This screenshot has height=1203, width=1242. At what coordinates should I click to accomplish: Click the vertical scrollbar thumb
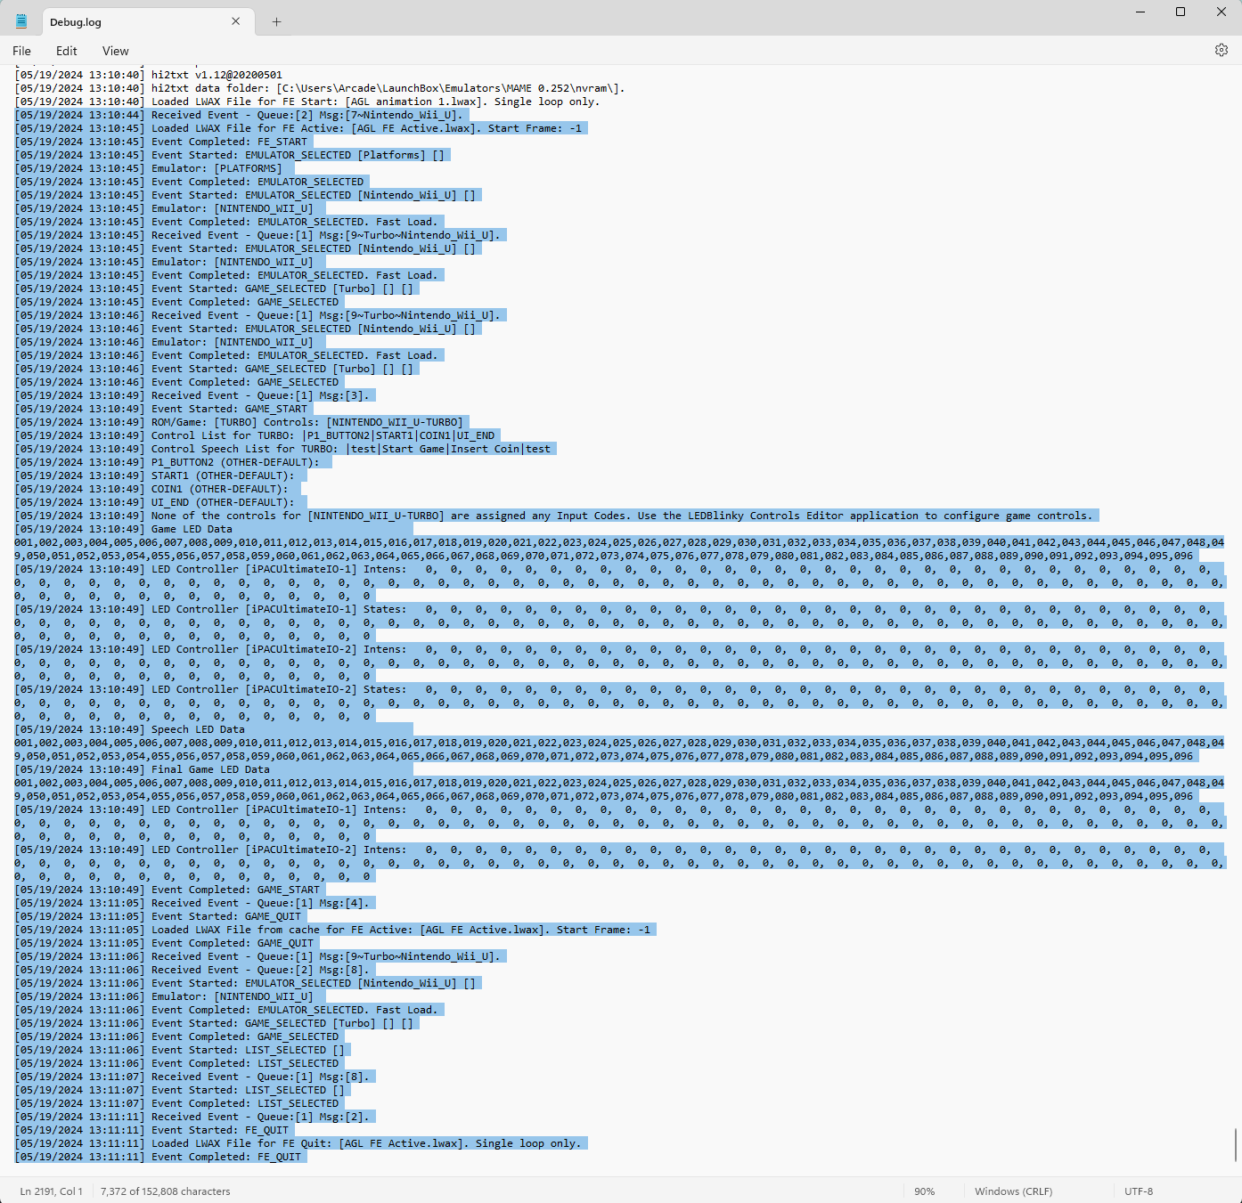pos(1237,1144)
